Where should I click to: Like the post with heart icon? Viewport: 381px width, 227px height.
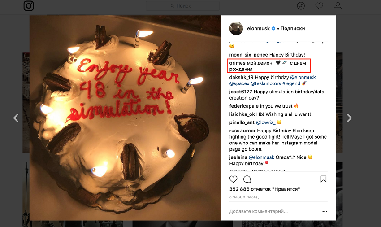click(234, 179)
